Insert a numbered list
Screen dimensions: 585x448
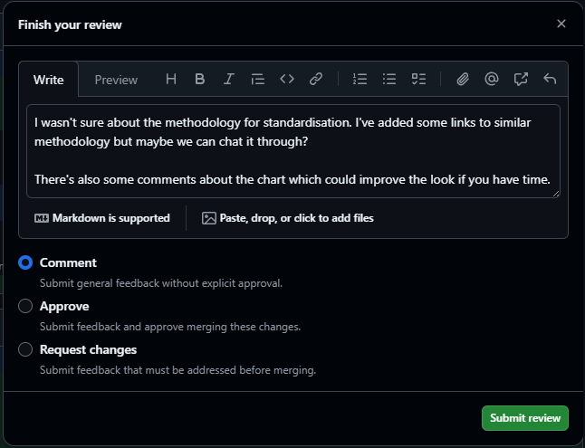(x=360, y=80)
